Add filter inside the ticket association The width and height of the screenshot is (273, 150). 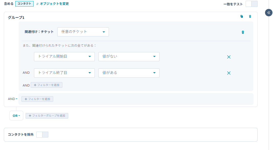point(47,85)
